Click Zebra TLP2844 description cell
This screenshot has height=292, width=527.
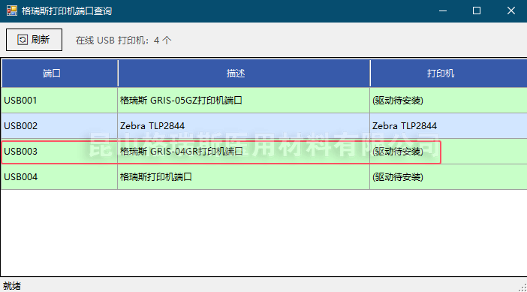[244, 125]
